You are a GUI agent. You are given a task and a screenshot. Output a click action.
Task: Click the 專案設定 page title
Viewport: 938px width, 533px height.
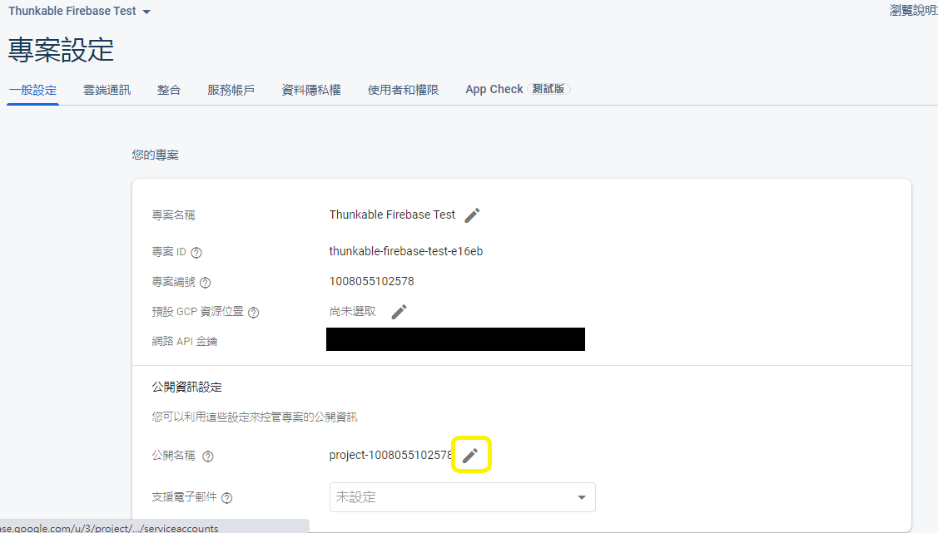coord(61,50)
